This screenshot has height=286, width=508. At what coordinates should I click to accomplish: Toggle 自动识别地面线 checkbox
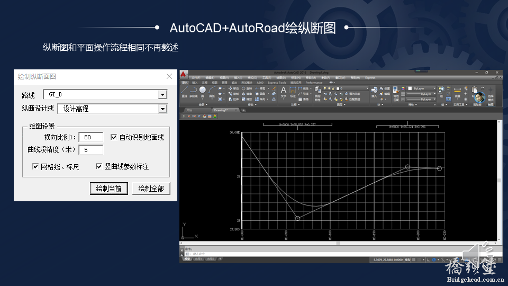pos(114,137)
